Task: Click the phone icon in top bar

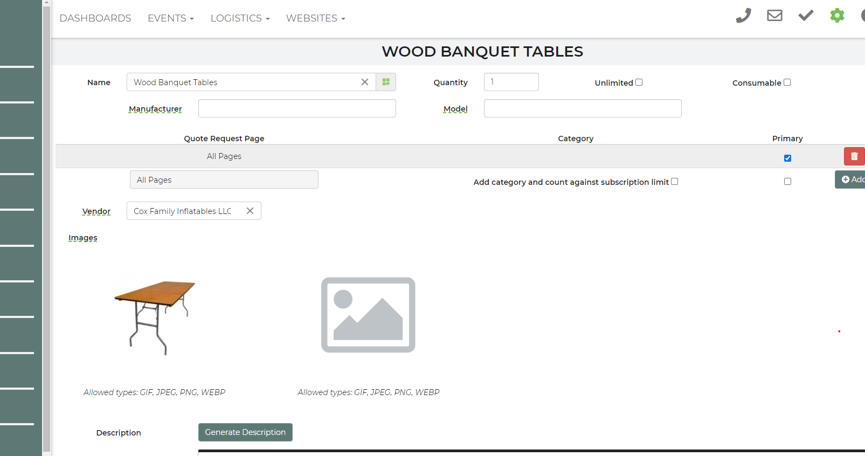Action: coord(743,16)
